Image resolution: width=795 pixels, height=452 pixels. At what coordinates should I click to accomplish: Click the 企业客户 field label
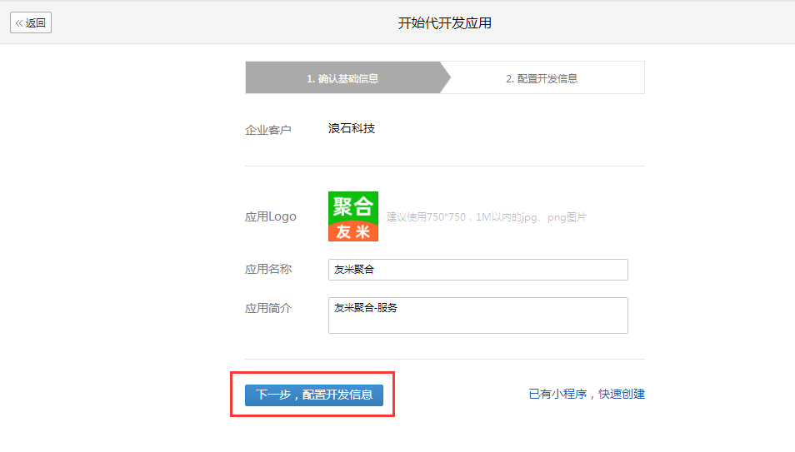pyautogui.click(x=267, y=130)
